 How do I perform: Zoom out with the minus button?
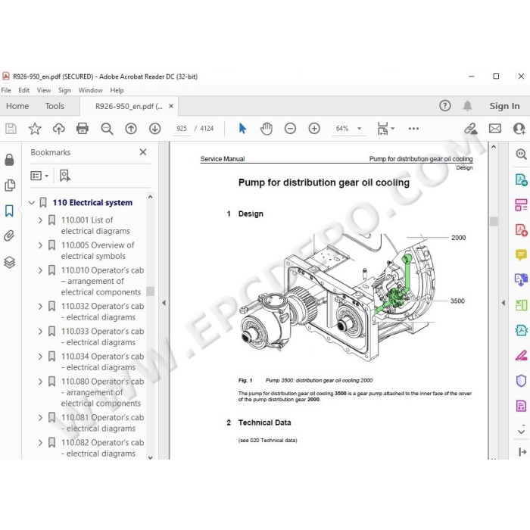point(290,129)
